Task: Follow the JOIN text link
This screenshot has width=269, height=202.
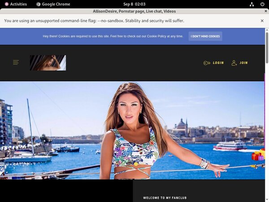Action: tap(243, 63)
